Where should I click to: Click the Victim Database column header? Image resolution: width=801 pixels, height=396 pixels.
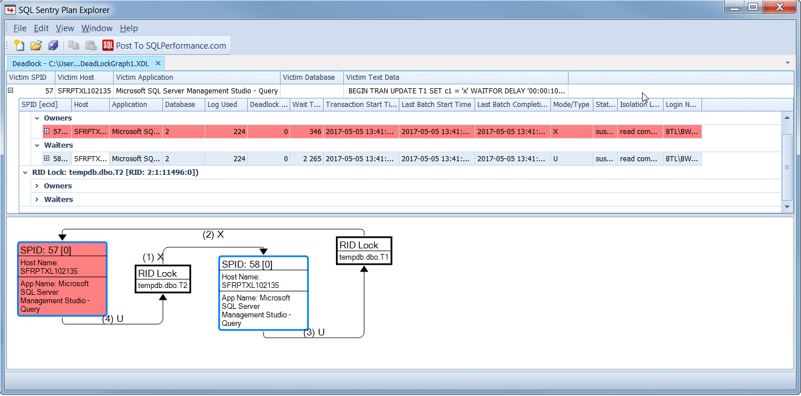pyautogui.click(x=312, y=78)
